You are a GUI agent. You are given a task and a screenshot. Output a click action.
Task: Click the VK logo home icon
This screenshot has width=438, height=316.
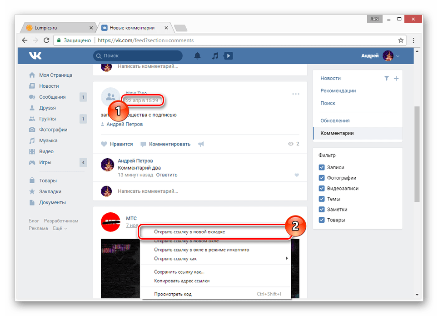pos(35,55)
